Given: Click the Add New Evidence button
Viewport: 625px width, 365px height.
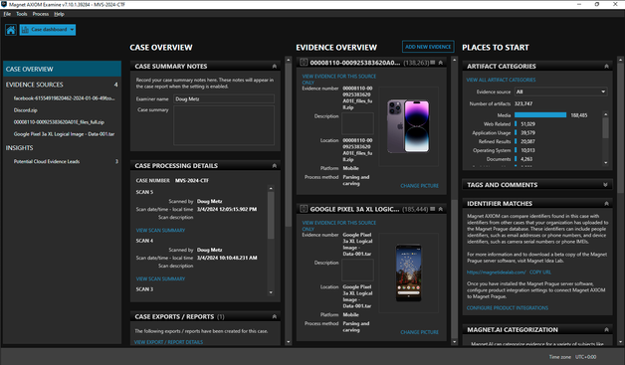Looking at the screenshot, I should click(x=428, y=47).
